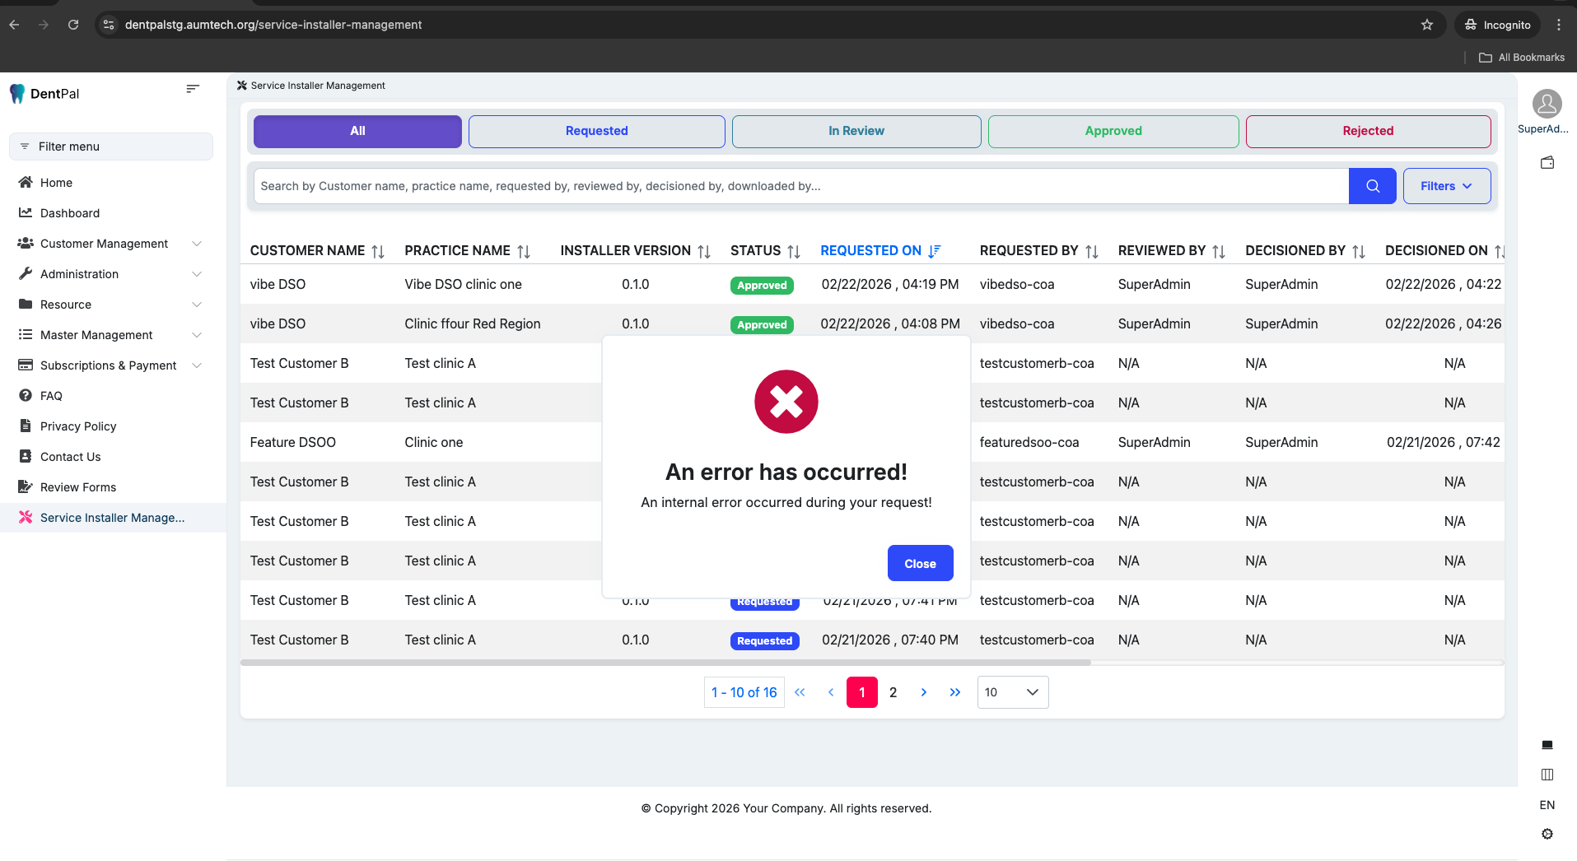This screenshot has width=1577, height=861.
Task: Close the error dialog
Action: (920, 564)
